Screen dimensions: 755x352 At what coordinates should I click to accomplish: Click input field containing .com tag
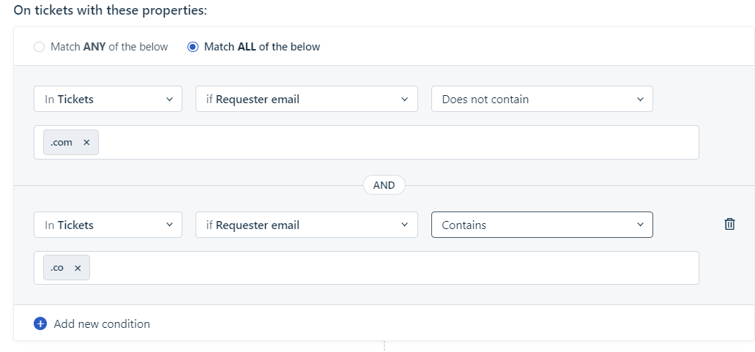pyautogui.click(x=395, y=143)
